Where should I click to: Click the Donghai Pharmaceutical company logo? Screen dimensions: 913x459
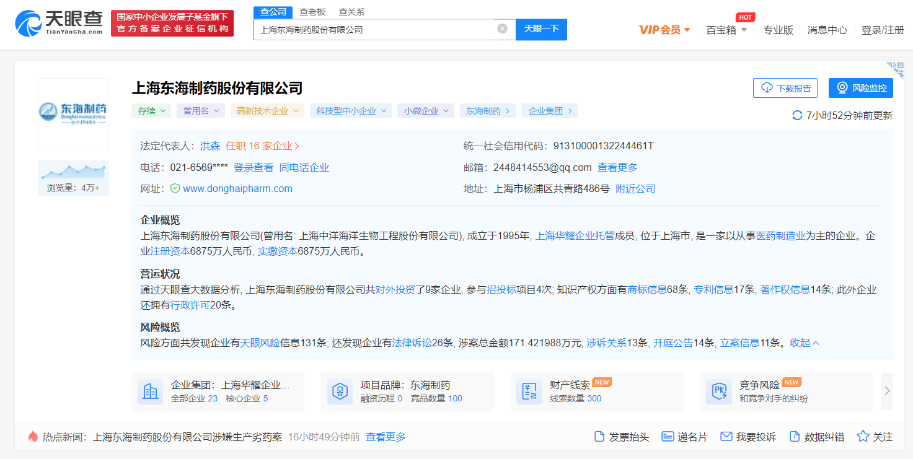73,113
